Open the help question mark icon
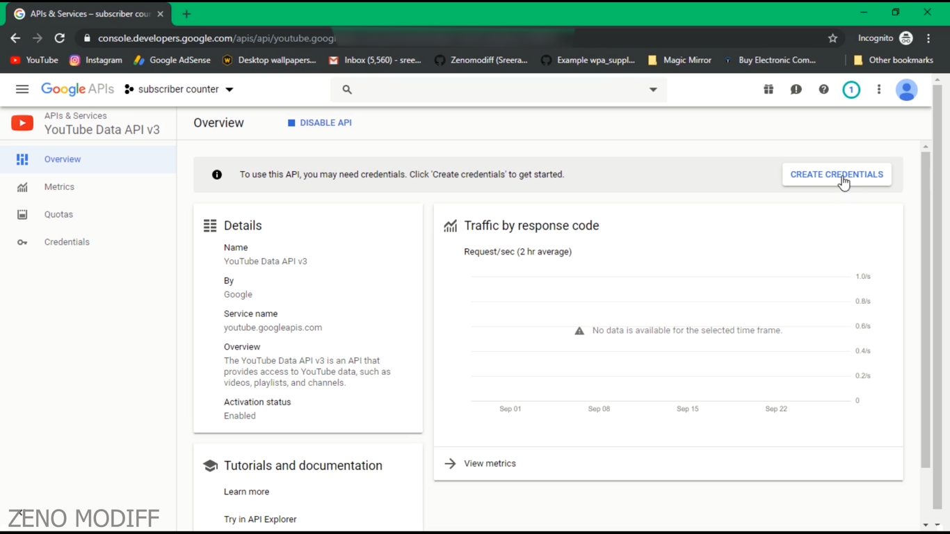 pyautogui.click(x=823, y=89)
